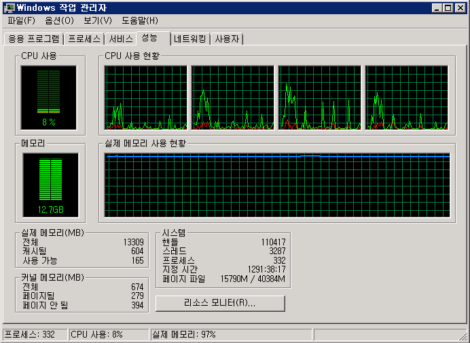Click the first CPU history graph
Screen dimensions: 470x343
click(145, 98)
